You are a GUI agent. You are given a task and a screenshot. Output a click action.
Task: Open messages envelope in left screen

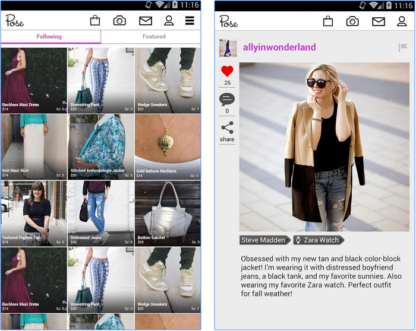[x=146, y=21]
